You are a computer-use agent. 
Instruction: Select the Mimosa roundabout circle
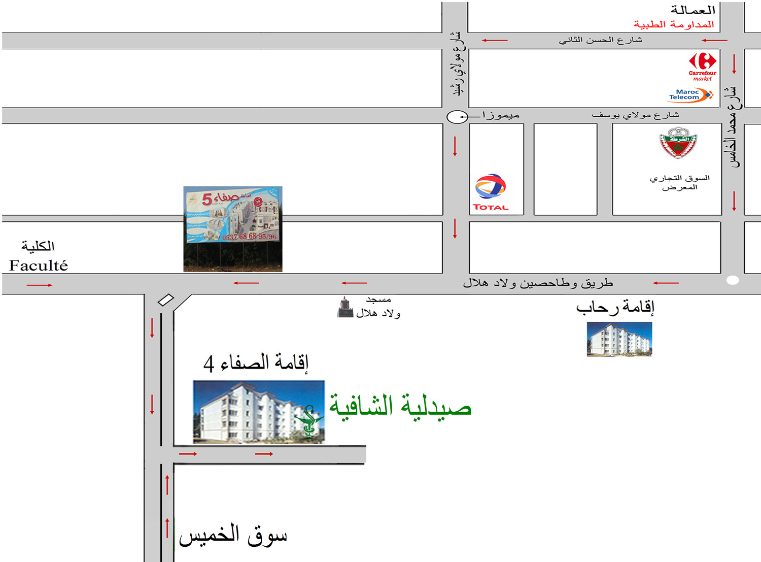(x=457, y=117)
